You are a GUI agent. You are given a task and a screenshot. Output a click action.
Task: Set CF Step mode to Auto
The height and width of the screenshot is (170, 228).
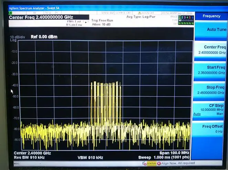(x=197, y=114)
